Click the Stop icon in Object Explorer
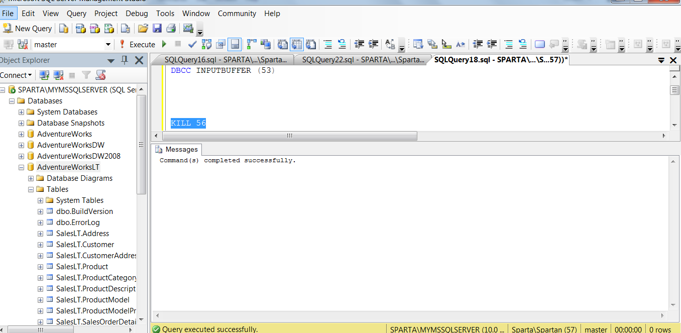The height and width of the screenshot is (333, 681). pyautogui.click(x=72, y=75)
